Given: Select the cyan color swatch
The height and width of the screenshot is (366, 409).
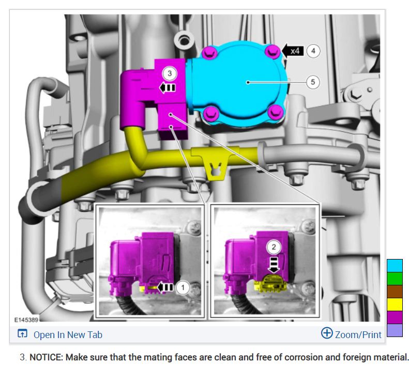Looking at the screenshot, I should pos(395,266).
